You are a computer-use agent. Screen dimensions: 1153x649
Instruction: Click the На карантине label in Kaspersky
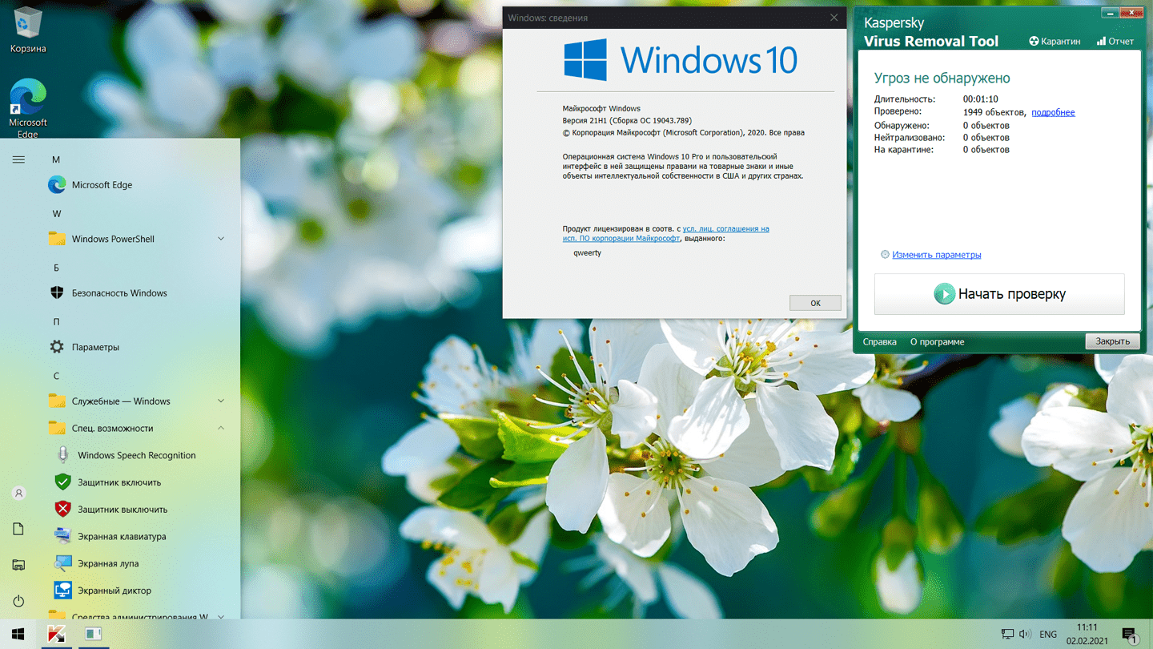903,150
